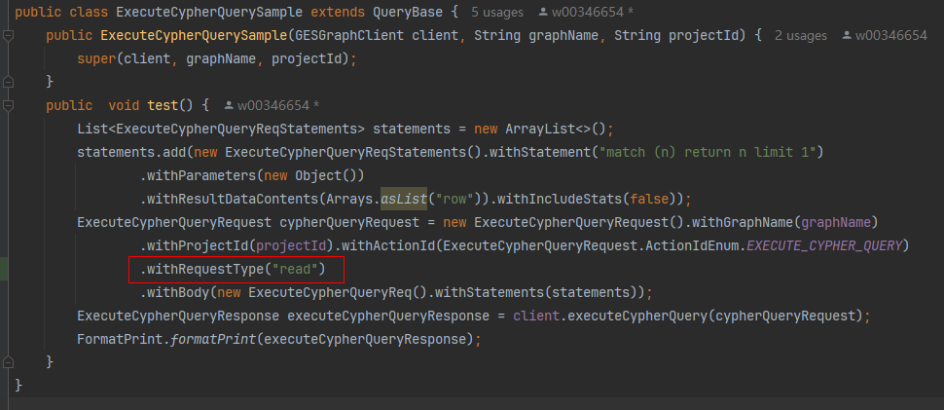The image size is (944, 410).
Task: Click the withStatement method call
Action: 544,152
